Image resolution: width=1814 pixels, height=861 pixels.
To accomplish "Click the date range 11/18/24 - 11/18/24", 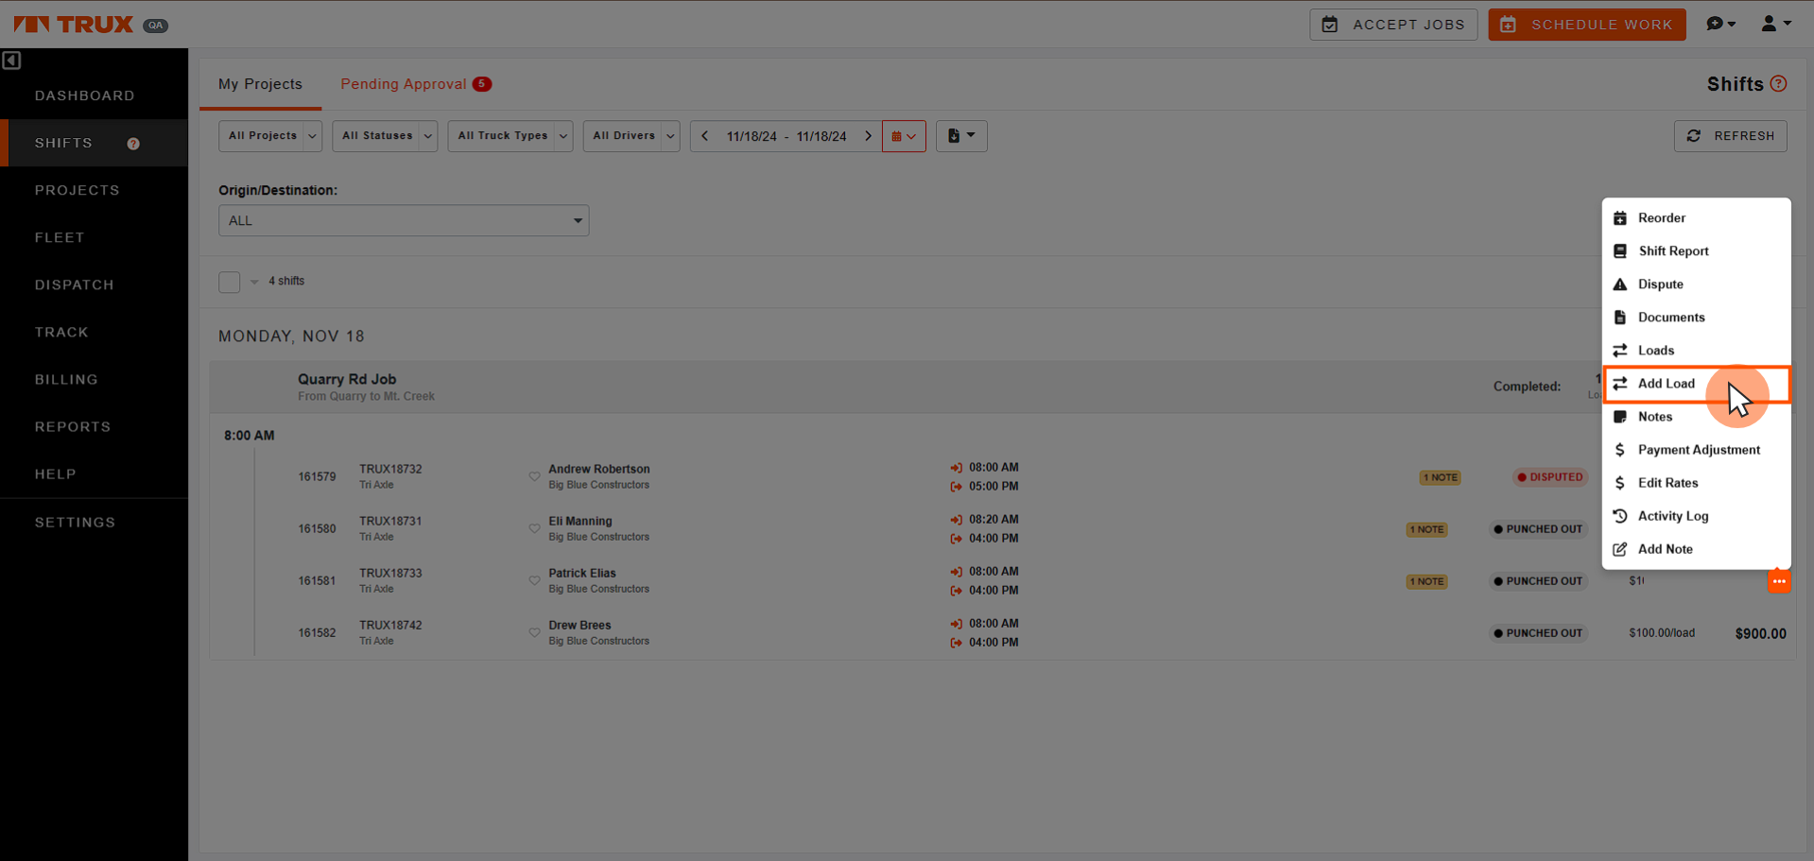I will pos(786,136).
